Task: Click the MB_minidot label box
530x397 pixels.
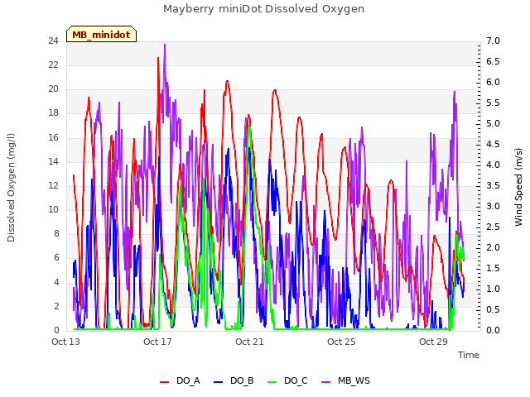Action: click(x=101, y=34)
